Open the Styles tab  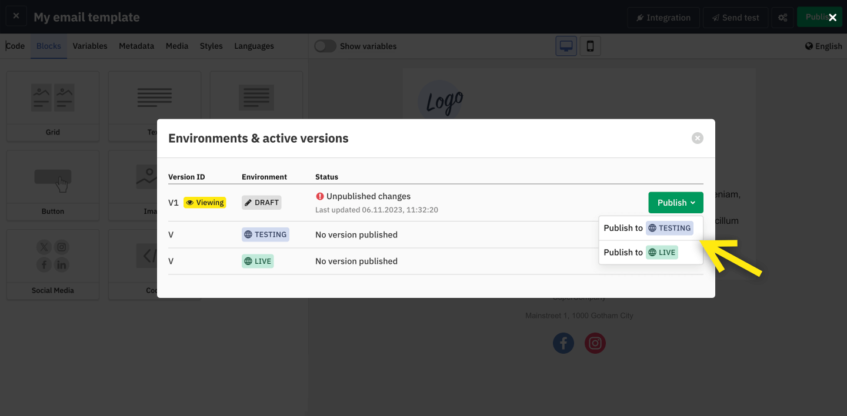[x=211, y=45]
